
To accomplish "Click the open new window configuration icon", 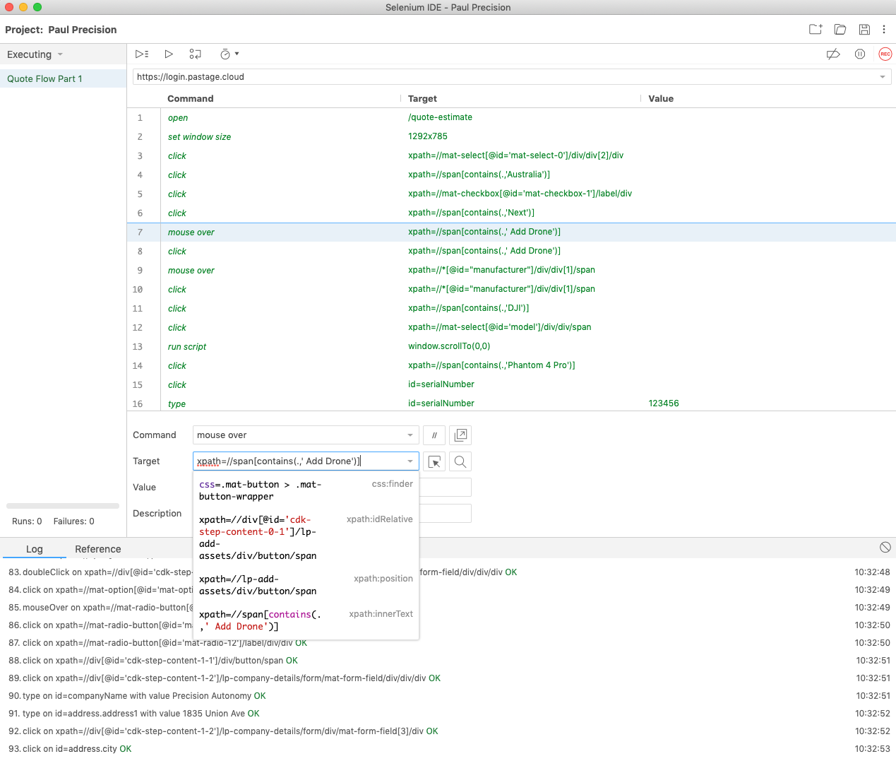I will pos(460,435).
